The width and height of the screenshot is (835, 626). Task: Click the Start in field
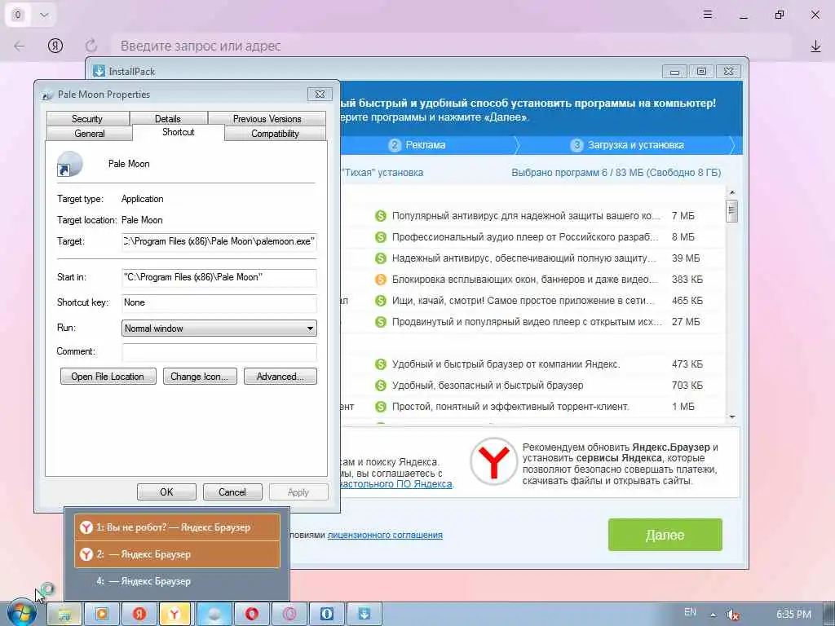coord(219,277)
